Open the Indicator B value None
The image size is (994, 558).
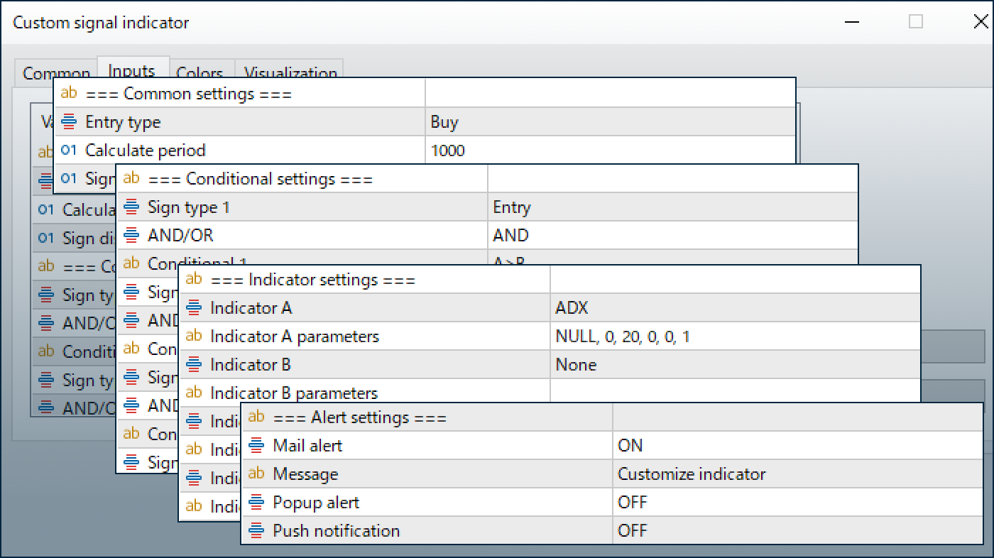(735, 365)
